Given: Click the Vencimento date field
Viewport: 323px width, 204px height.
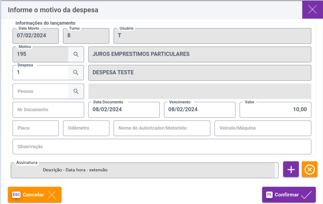Looking at the screenshot, I should [x=199, y=110].
